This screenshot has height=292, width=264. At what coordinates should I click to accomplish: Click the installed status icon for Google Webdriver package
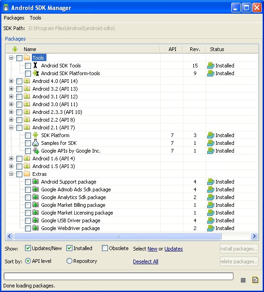pyautogui.click(x=211, y=228)
